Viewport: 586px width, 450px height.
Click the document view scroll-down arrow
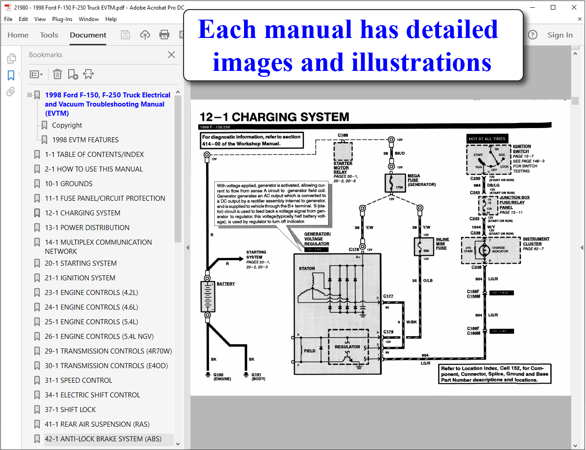tap(575, 445)
